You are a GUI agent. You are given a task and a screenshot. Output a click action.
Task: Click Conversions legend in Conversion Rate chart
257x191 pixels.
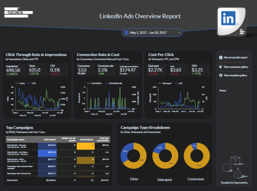94,83
